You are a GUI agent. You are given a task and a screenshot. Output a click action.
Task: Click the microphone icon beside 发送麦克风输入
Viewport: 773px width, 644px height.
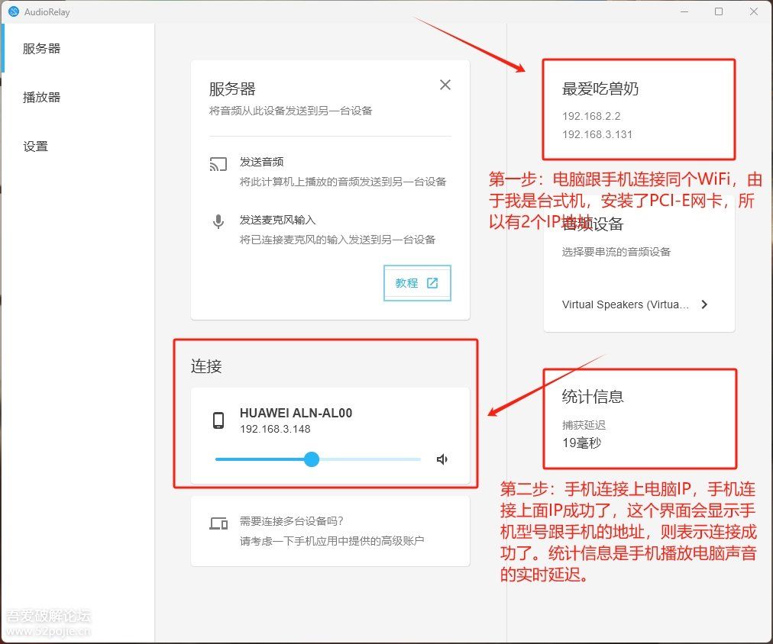[x=218, y=221]
